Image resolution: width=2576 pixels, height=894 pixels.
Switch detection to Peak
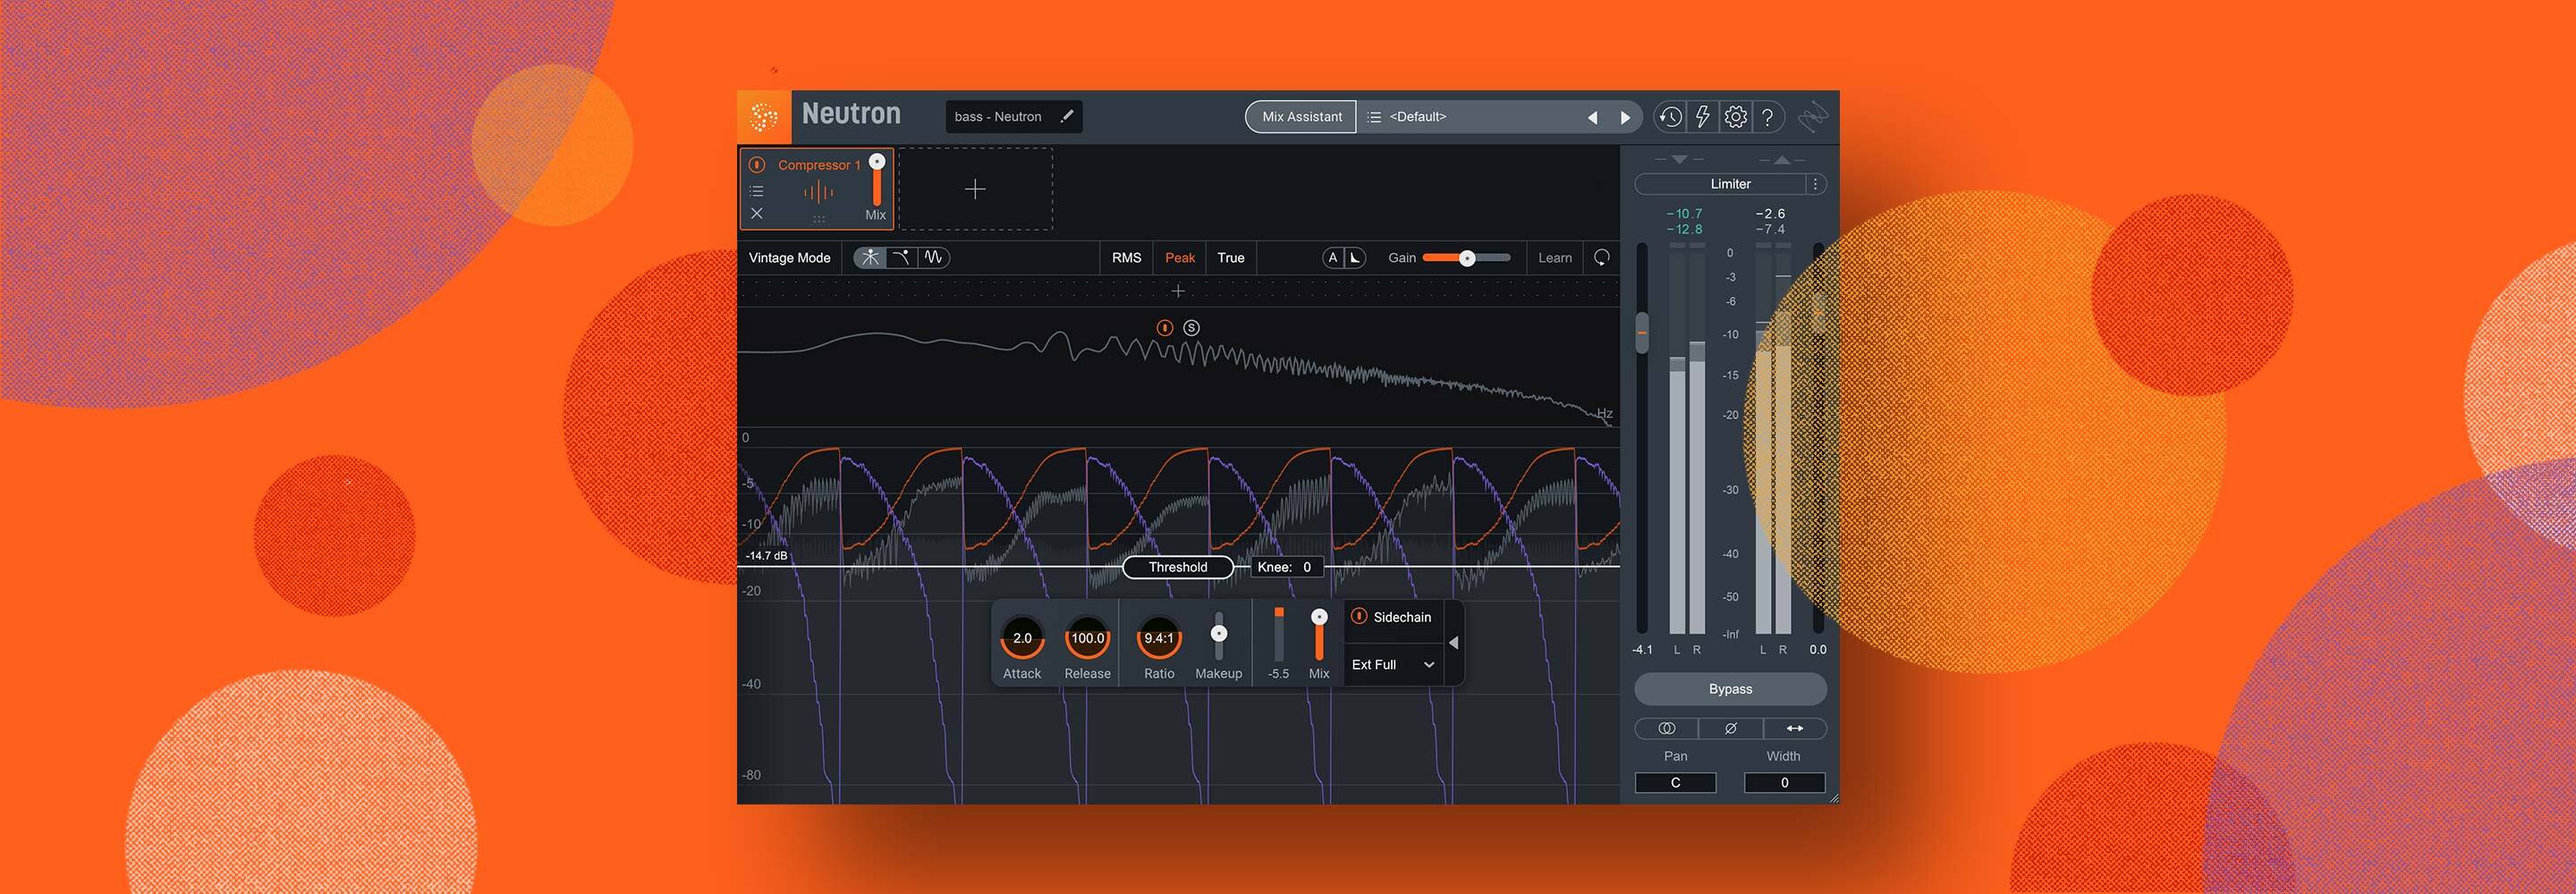tap(1180, 258)
